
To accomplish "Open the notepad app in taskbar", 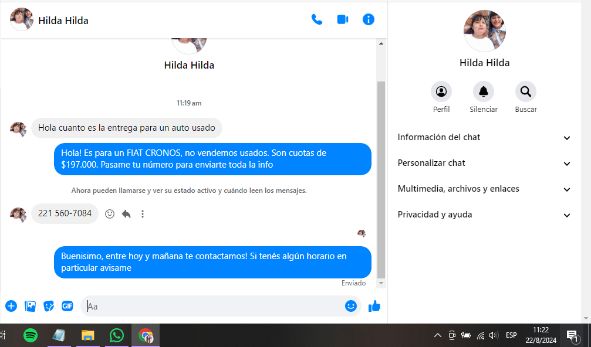I will [x=59, y=335].
